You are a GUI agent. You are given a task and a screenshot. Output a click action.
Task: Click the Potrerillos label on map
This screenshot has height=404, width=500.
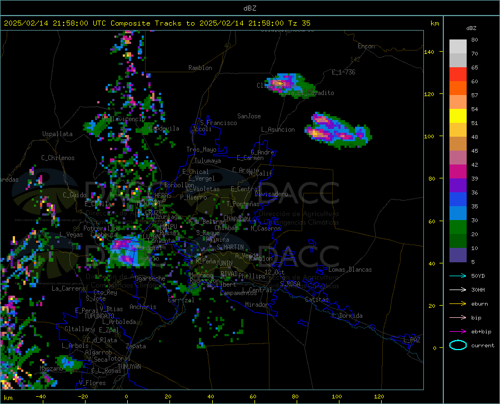coord(102,228)
